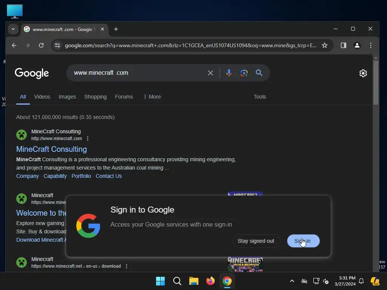Click the Sign in button
Viewport: 387px width, 290px height.
[x=303, y=241]
